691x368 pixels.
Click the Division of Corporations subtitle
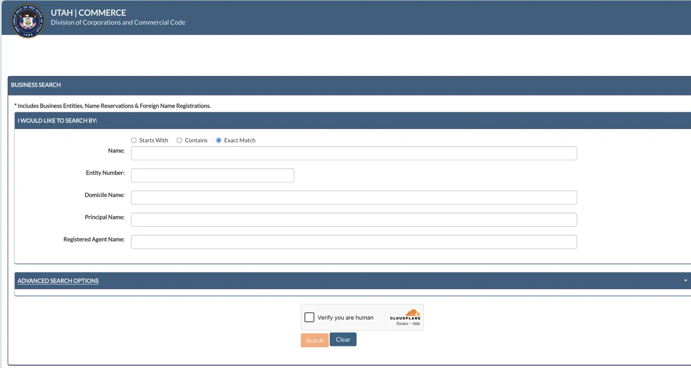[x=118, y=22]
